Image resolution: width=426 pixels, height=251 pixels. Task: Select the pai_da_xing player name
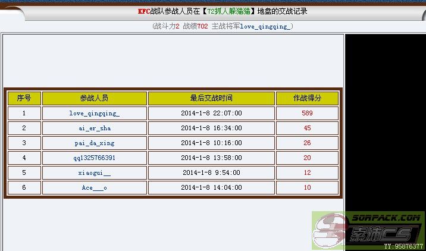point(94,143)
